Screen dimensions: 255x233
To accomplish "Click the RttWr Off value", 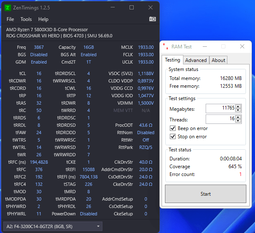I will (146, 140).
